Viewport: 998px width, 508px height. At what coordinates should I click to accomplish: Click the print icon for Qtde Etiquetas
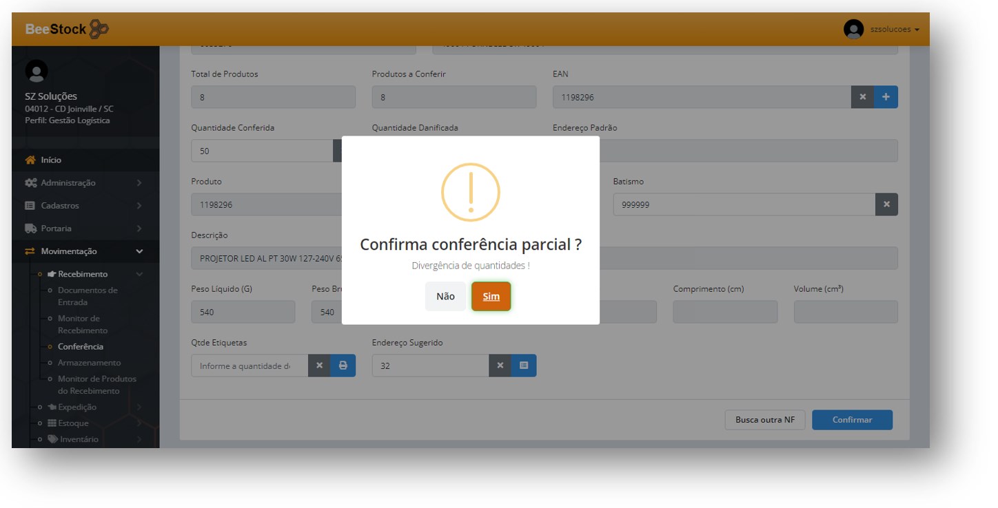pos(343,366)
